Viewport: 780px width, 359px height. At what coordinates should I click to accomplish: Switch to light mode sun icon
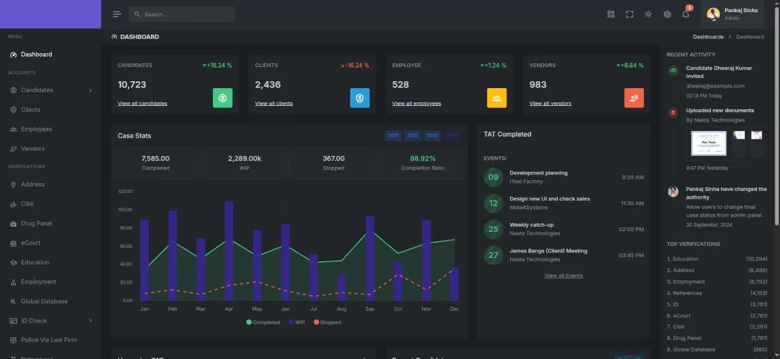point(648,14)
